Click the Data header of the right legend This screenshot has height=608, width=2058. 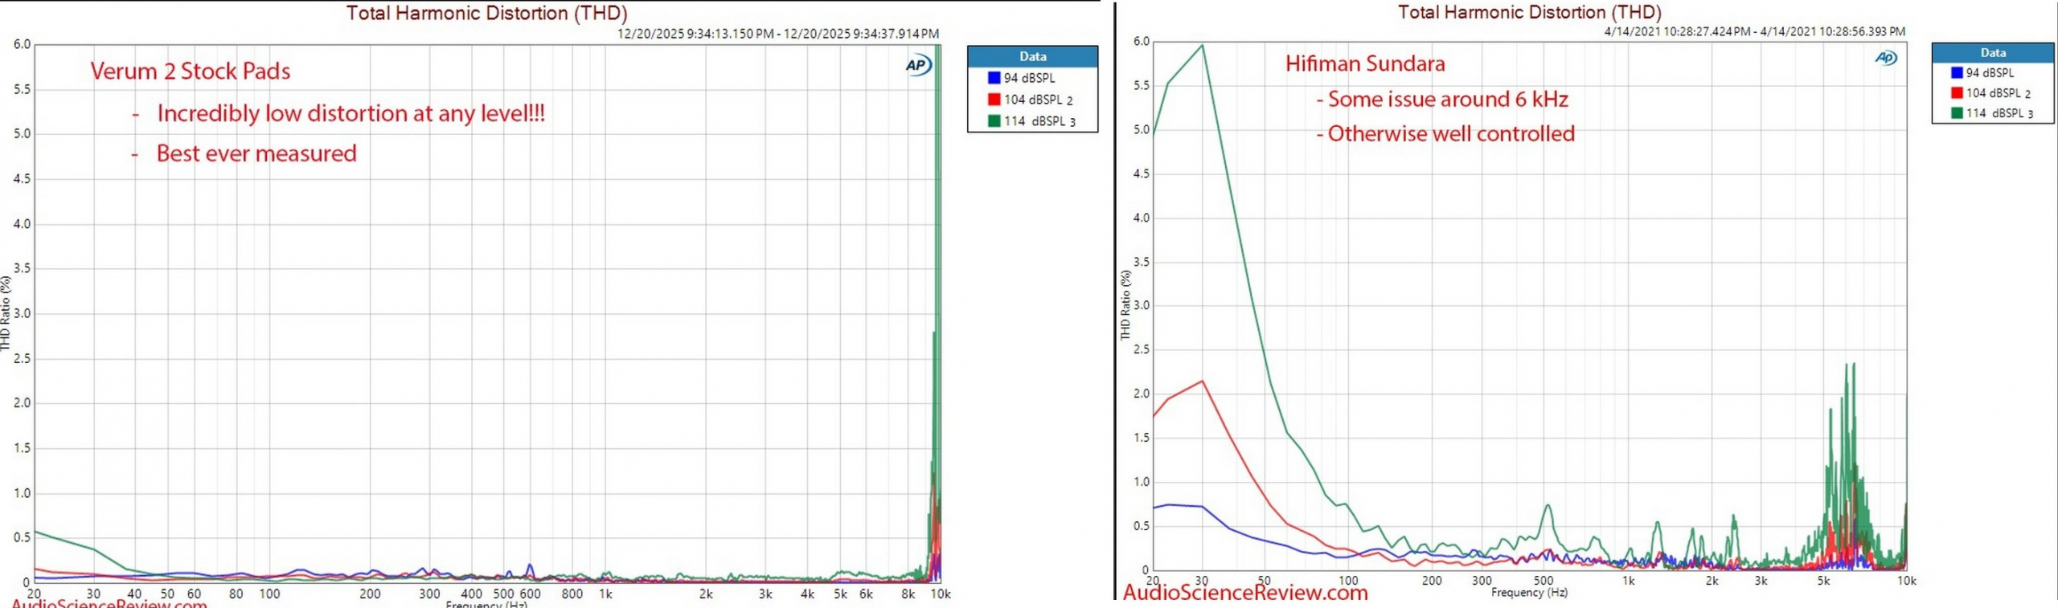(x=1992, y=52)
